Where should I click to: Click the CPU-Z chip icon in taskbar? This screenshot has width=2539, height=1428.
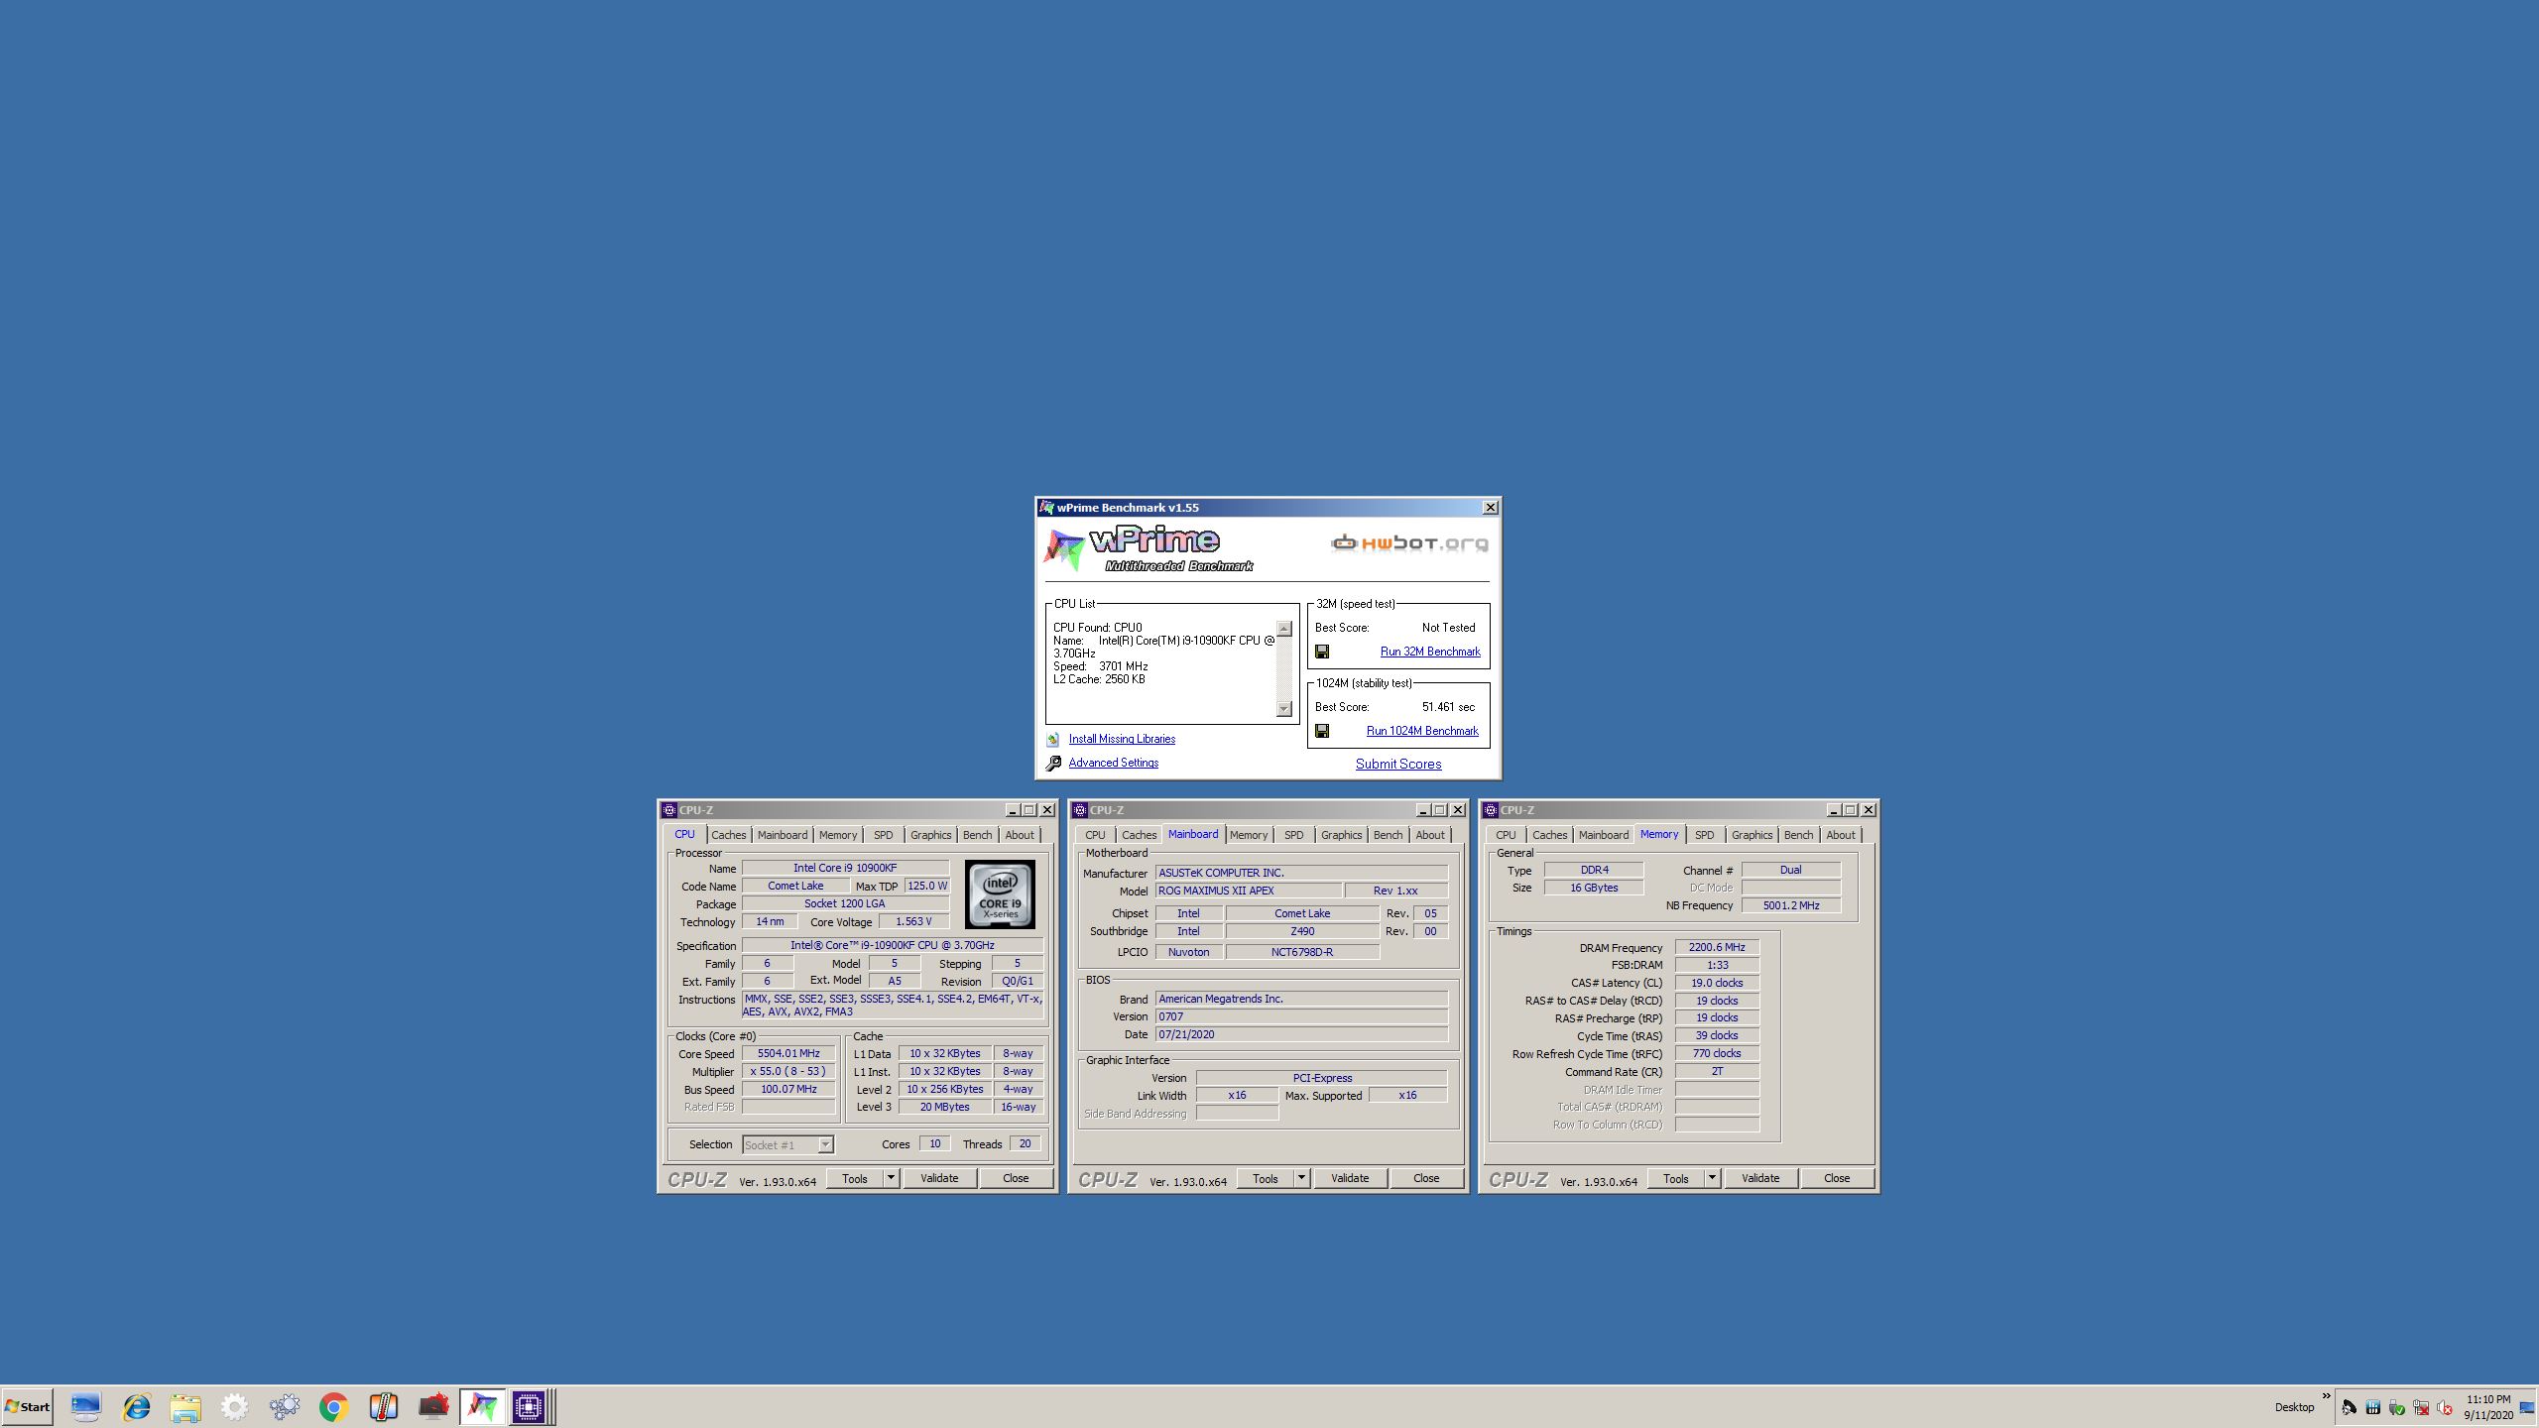(x=529, y=1406)
